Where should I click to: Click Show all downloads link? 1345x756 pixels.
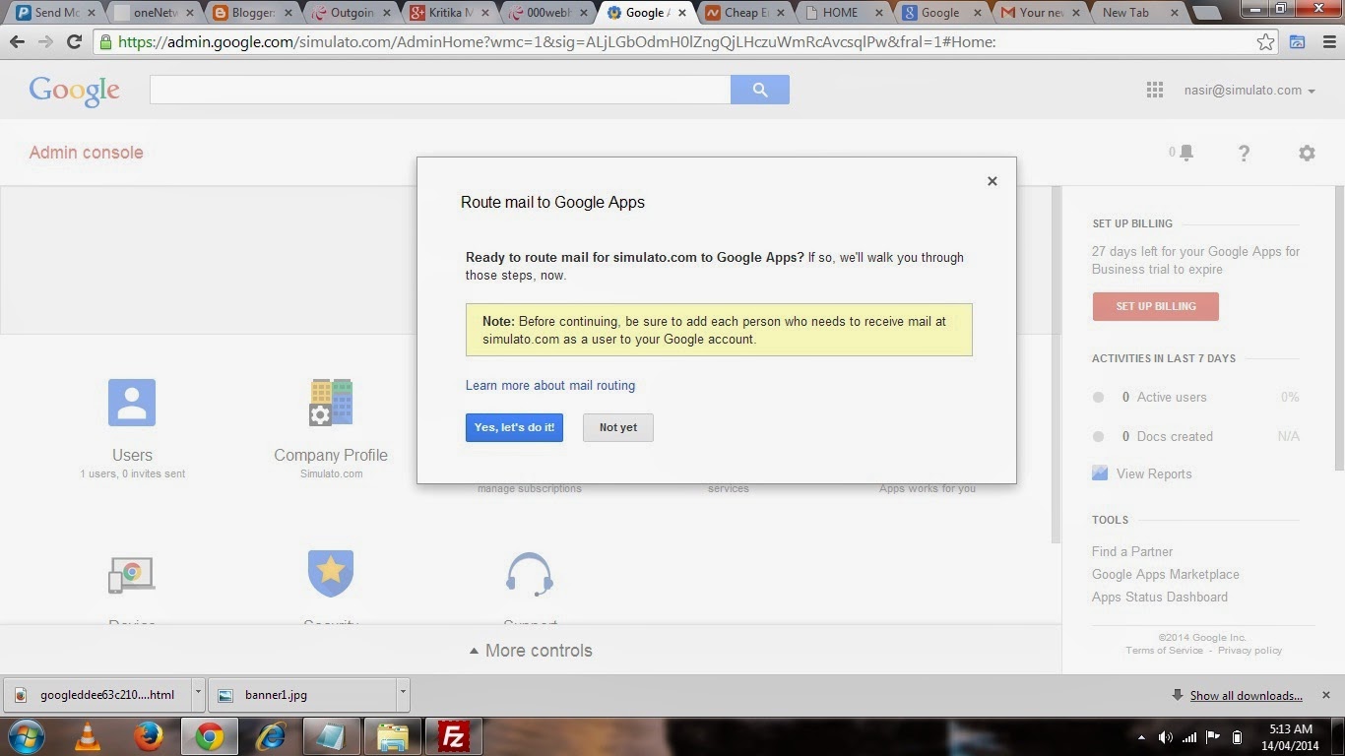(x=1246, y=696)
